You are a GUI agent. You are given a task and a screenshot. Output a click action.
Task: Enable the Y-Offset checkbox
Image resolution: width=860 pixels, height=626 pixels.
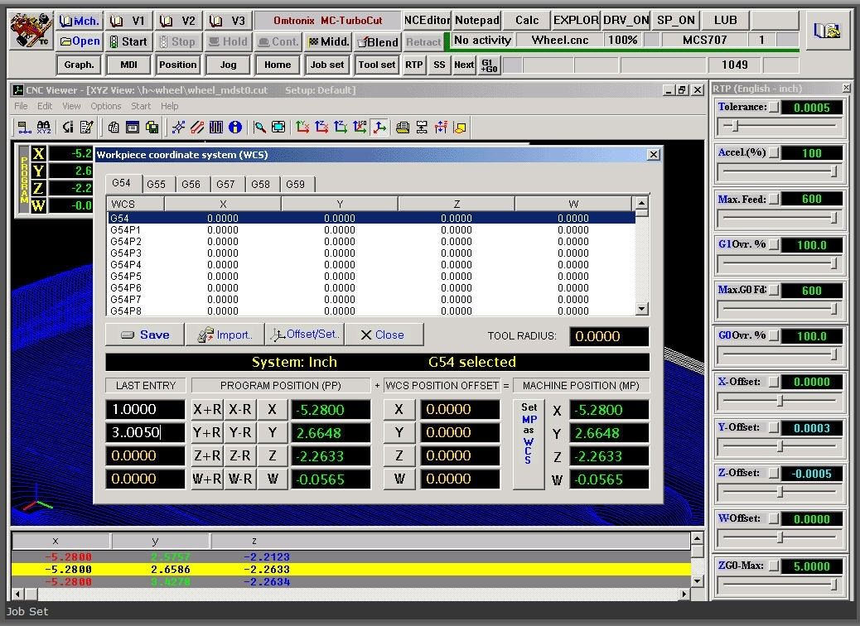tap(774, 427)
